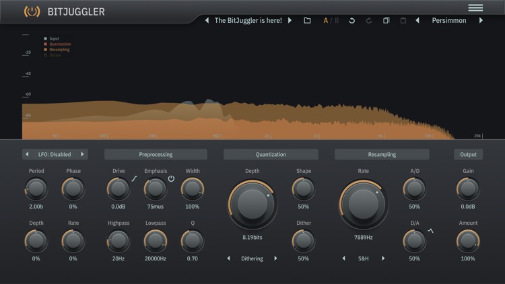Click the LFO Phase knob
Viewport: 505px width, 284px height.
tap(73, 188)
